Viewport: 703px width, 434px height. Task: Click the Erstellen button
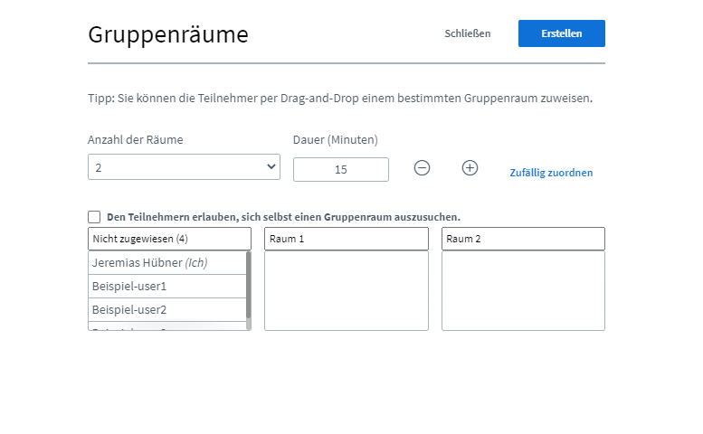tap(561, 33)
